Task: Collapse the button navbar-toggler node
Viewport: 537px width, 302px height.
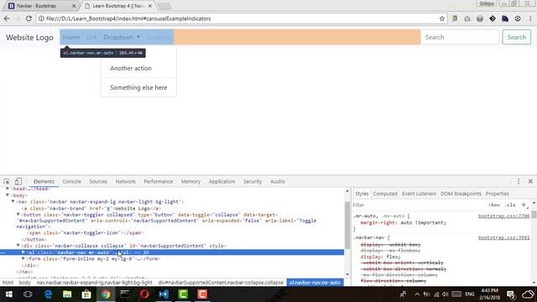Action: click(18, 215)
